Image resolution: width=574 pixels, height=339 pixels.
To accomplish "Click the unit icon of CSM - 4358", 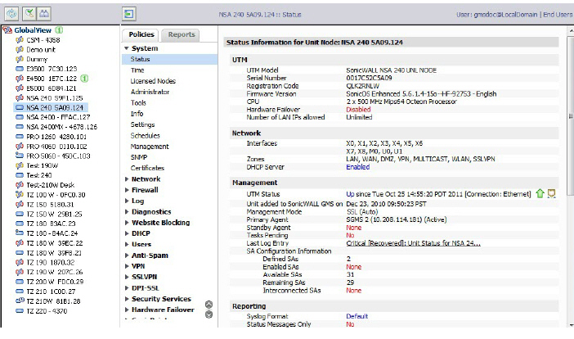I will tap(20, 39).
